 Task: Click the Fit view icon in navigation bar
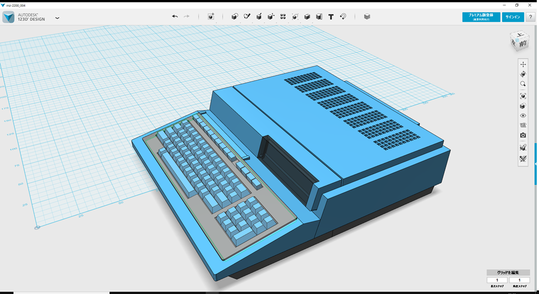pos(523,96)
